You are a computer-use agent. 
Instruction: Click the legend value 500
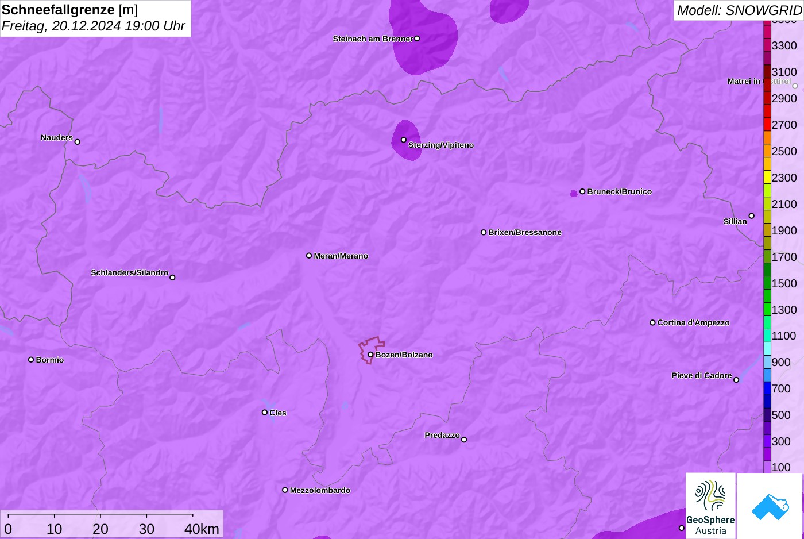pos(782,415)
